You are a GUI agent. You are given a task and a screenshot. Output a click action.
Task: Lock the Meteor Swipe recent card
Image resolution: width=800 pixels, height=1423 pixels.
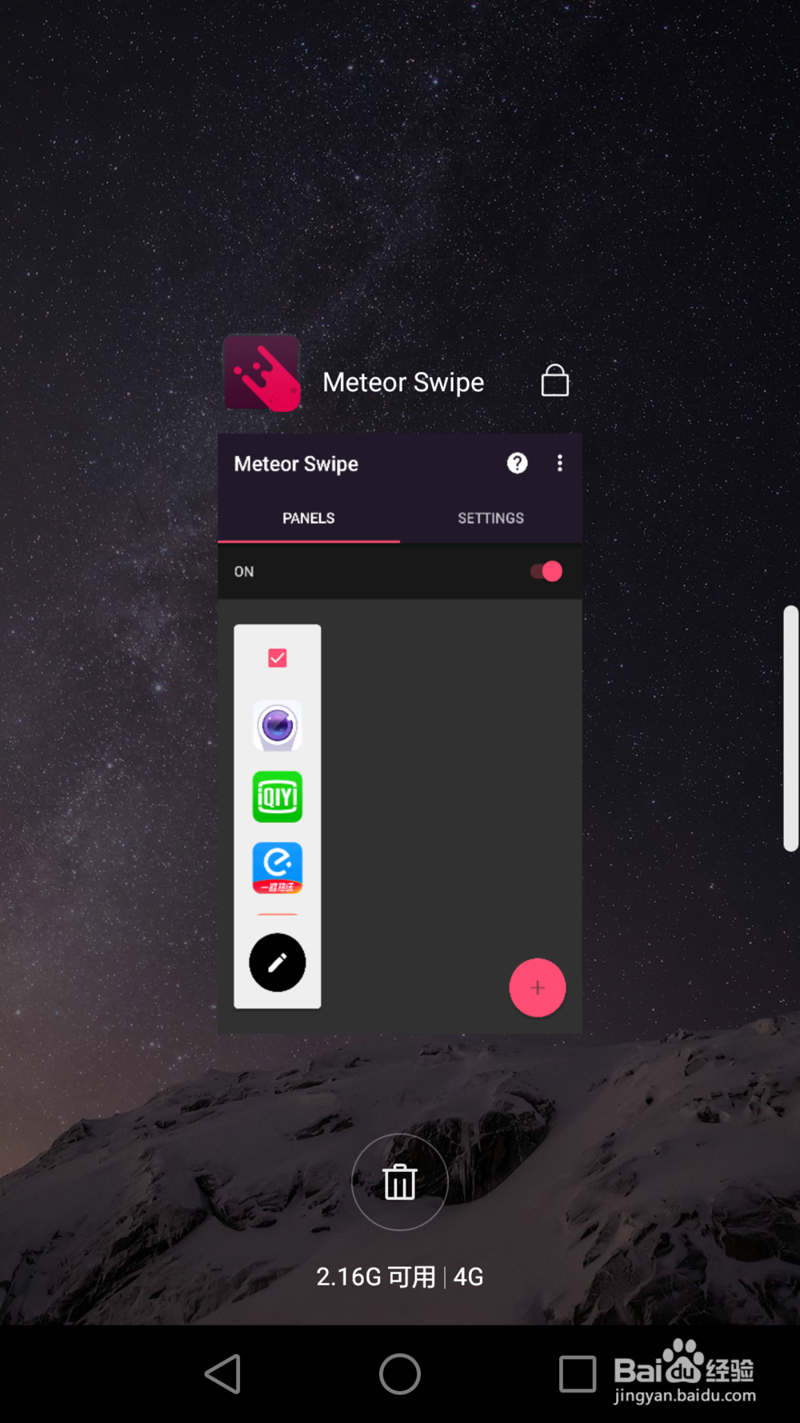point(554,380)
